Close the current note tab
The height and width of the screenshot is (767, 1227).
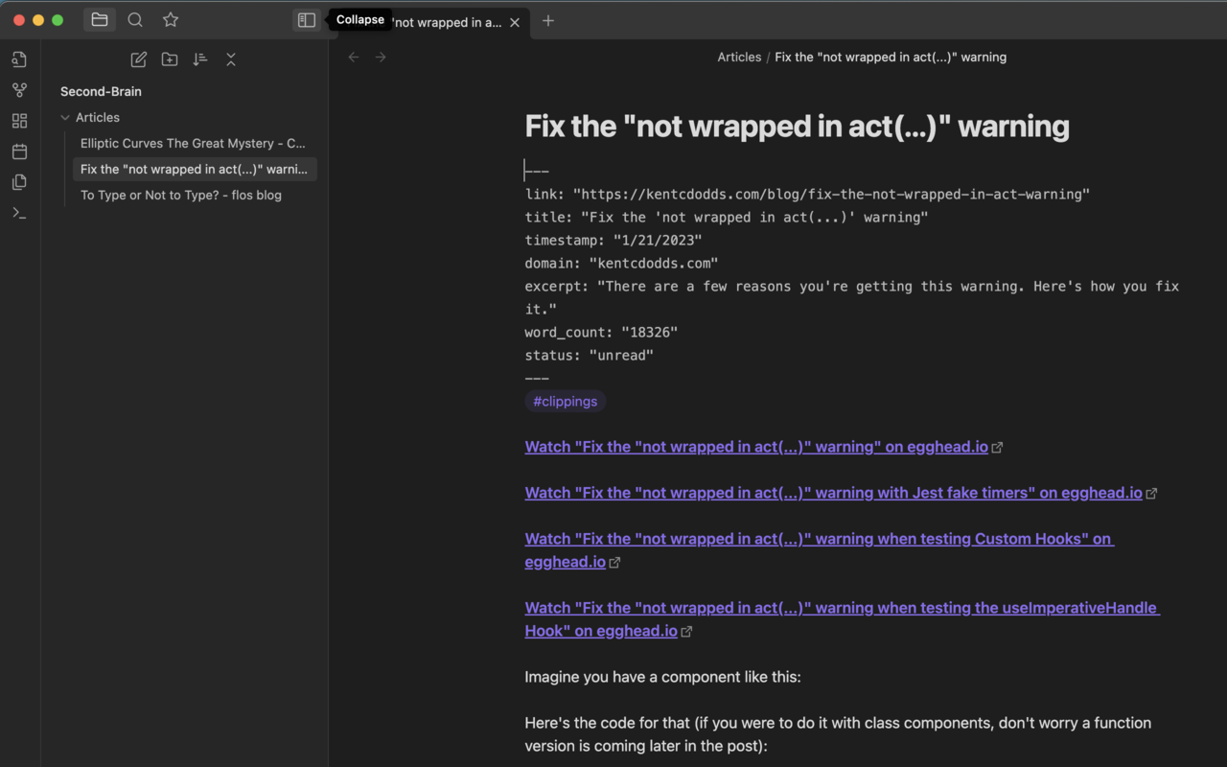(515, 22)
